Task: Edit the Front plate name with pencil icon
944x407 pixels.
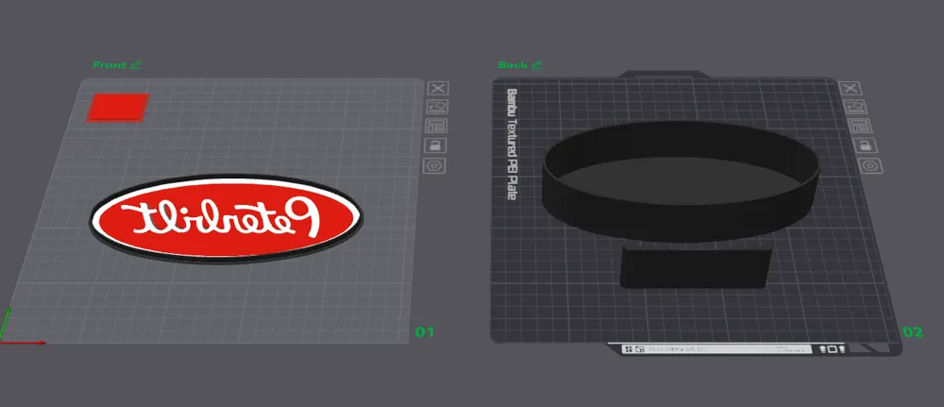Action: [x=135, y=64]
